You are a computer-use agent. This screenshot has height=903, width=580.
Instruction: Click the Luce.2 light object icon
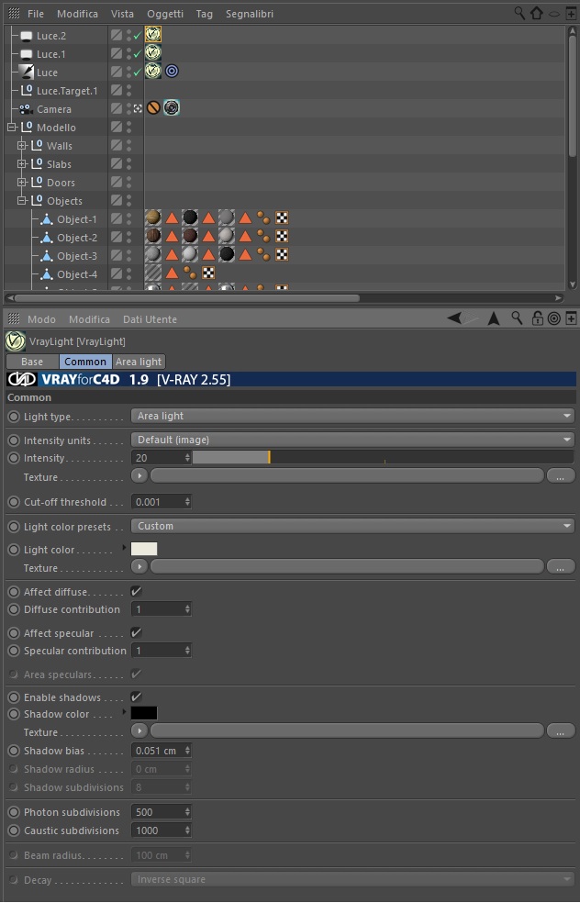(26, 37)
